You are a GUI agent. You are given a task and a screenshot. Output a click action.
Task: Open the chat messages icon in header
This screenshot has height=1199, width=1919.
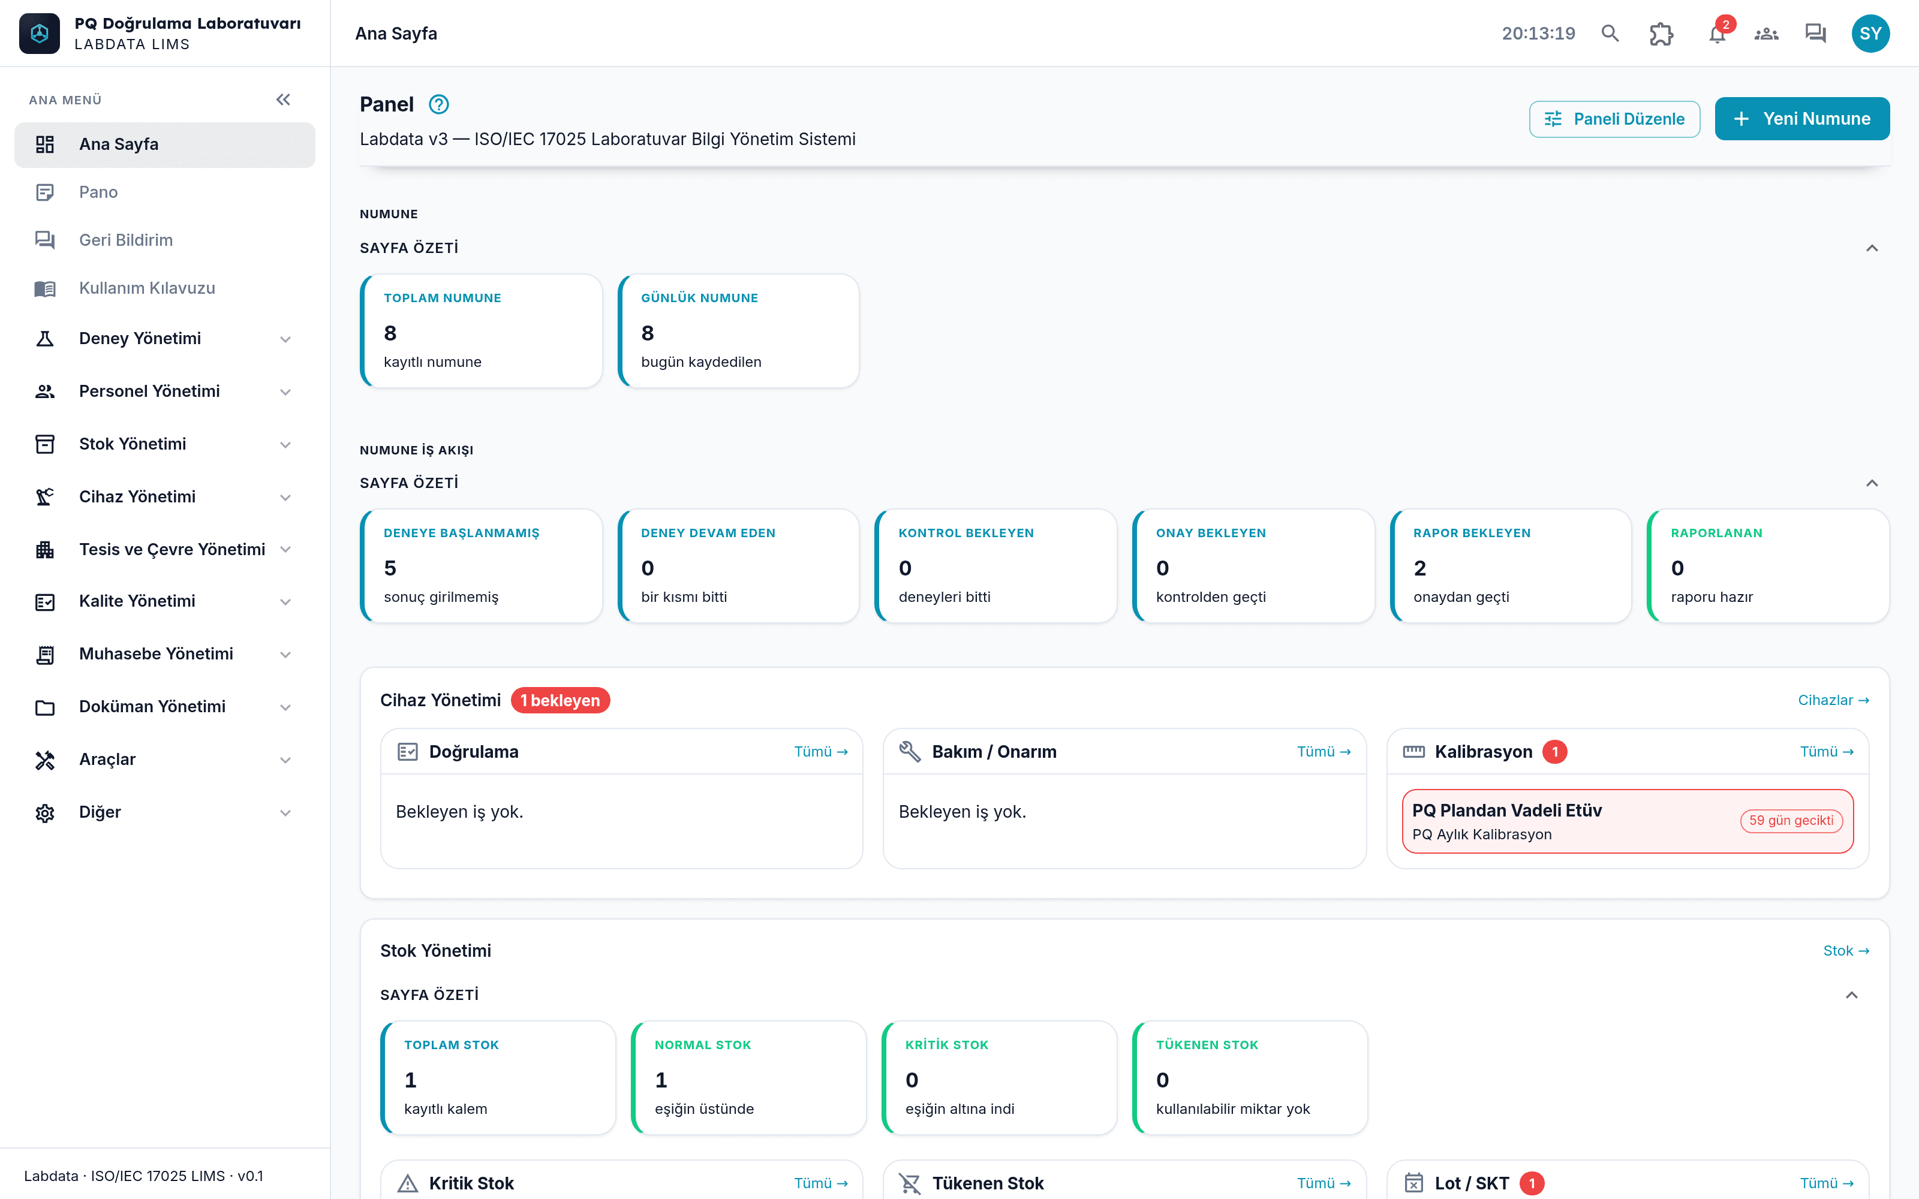point(1816,34)
